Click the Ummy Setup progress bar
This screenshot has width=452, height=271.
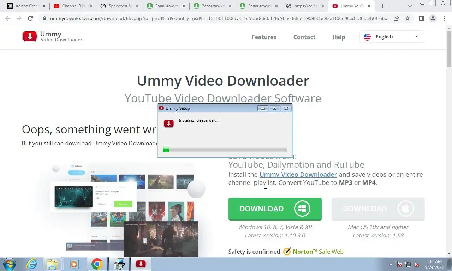[225, 150]
